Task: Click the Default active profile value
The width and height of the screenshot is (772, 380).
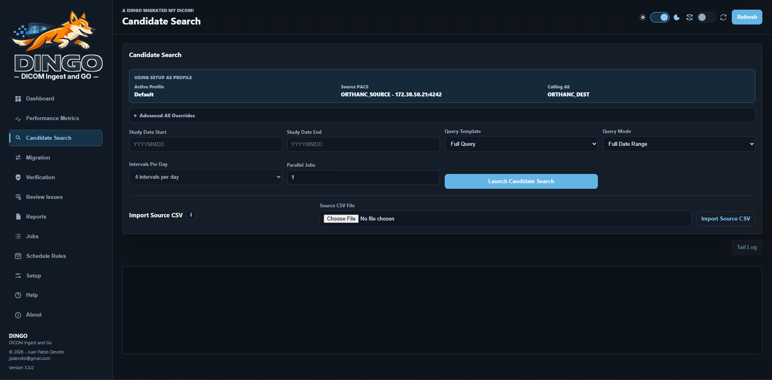Action: pyautogui.click(x=144, y=95)
